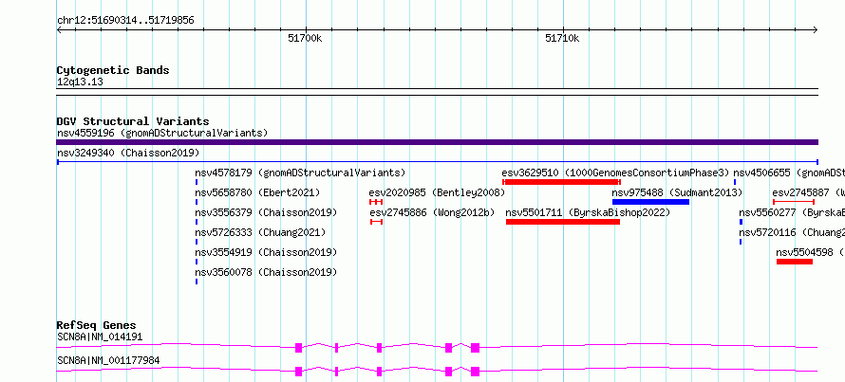The width and height of the screenshot is (845, 382).
Task: Click the last exon of SCN8A|NM_014191
Action: click(475, 348)
